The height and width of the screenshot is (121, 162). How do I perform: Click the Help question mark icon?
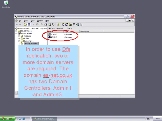click(58, 24)
